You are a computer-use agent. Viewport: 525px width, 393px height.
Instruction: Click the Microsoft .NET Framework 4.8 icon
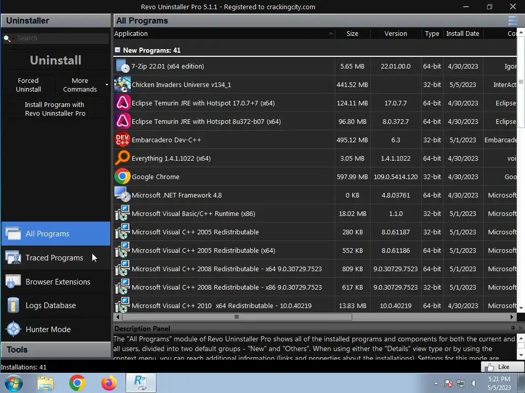[x=123, y=195]
